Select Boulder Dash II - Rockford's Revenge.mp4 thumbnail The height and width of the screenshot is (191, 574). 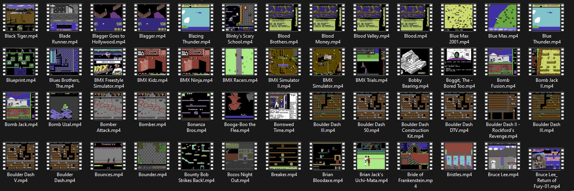click(x=503, y=106)
